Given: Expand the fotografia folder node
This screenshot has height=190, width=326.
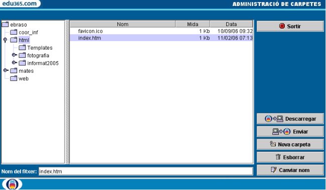Looking at the screenshot, I should (x=14, y=55).
